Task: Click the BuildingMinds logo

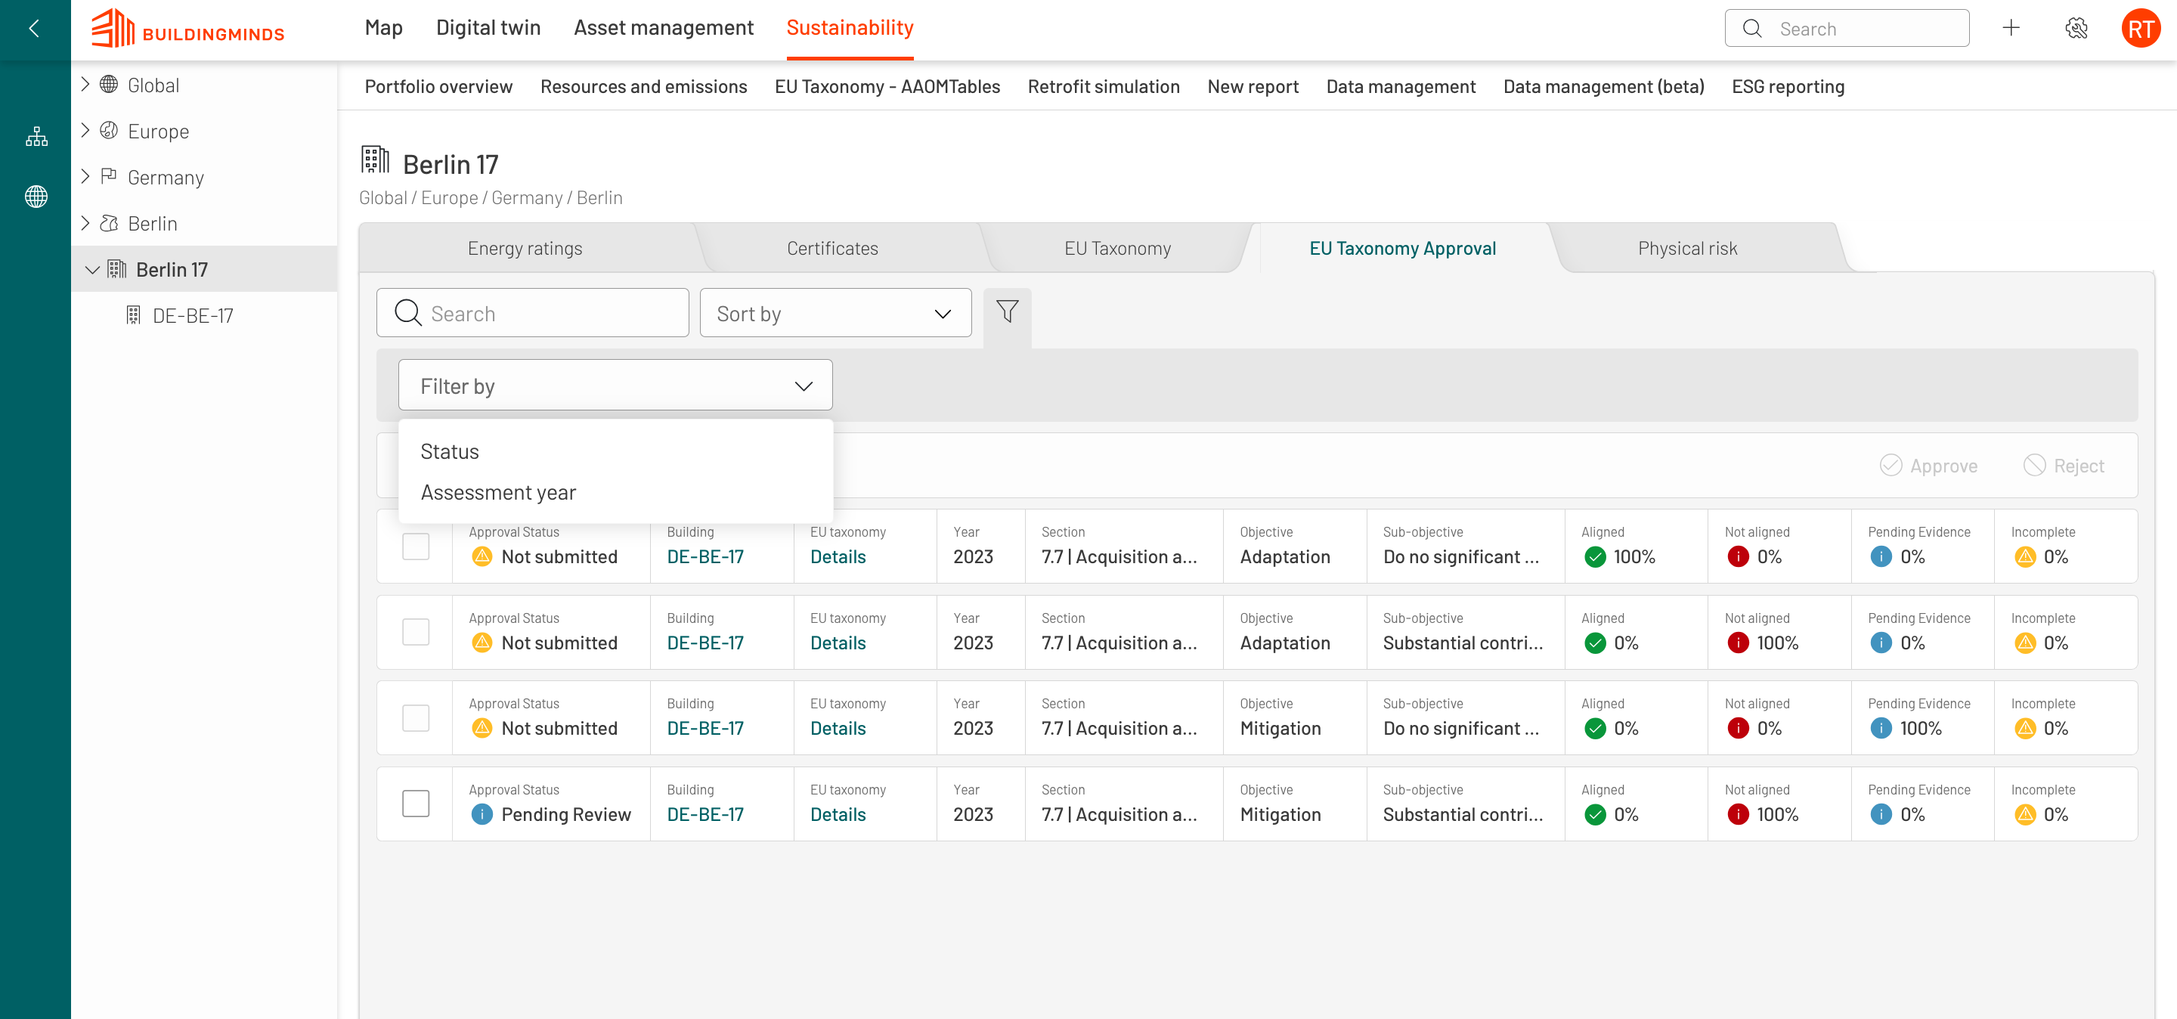Action: (x=188, y=29)
